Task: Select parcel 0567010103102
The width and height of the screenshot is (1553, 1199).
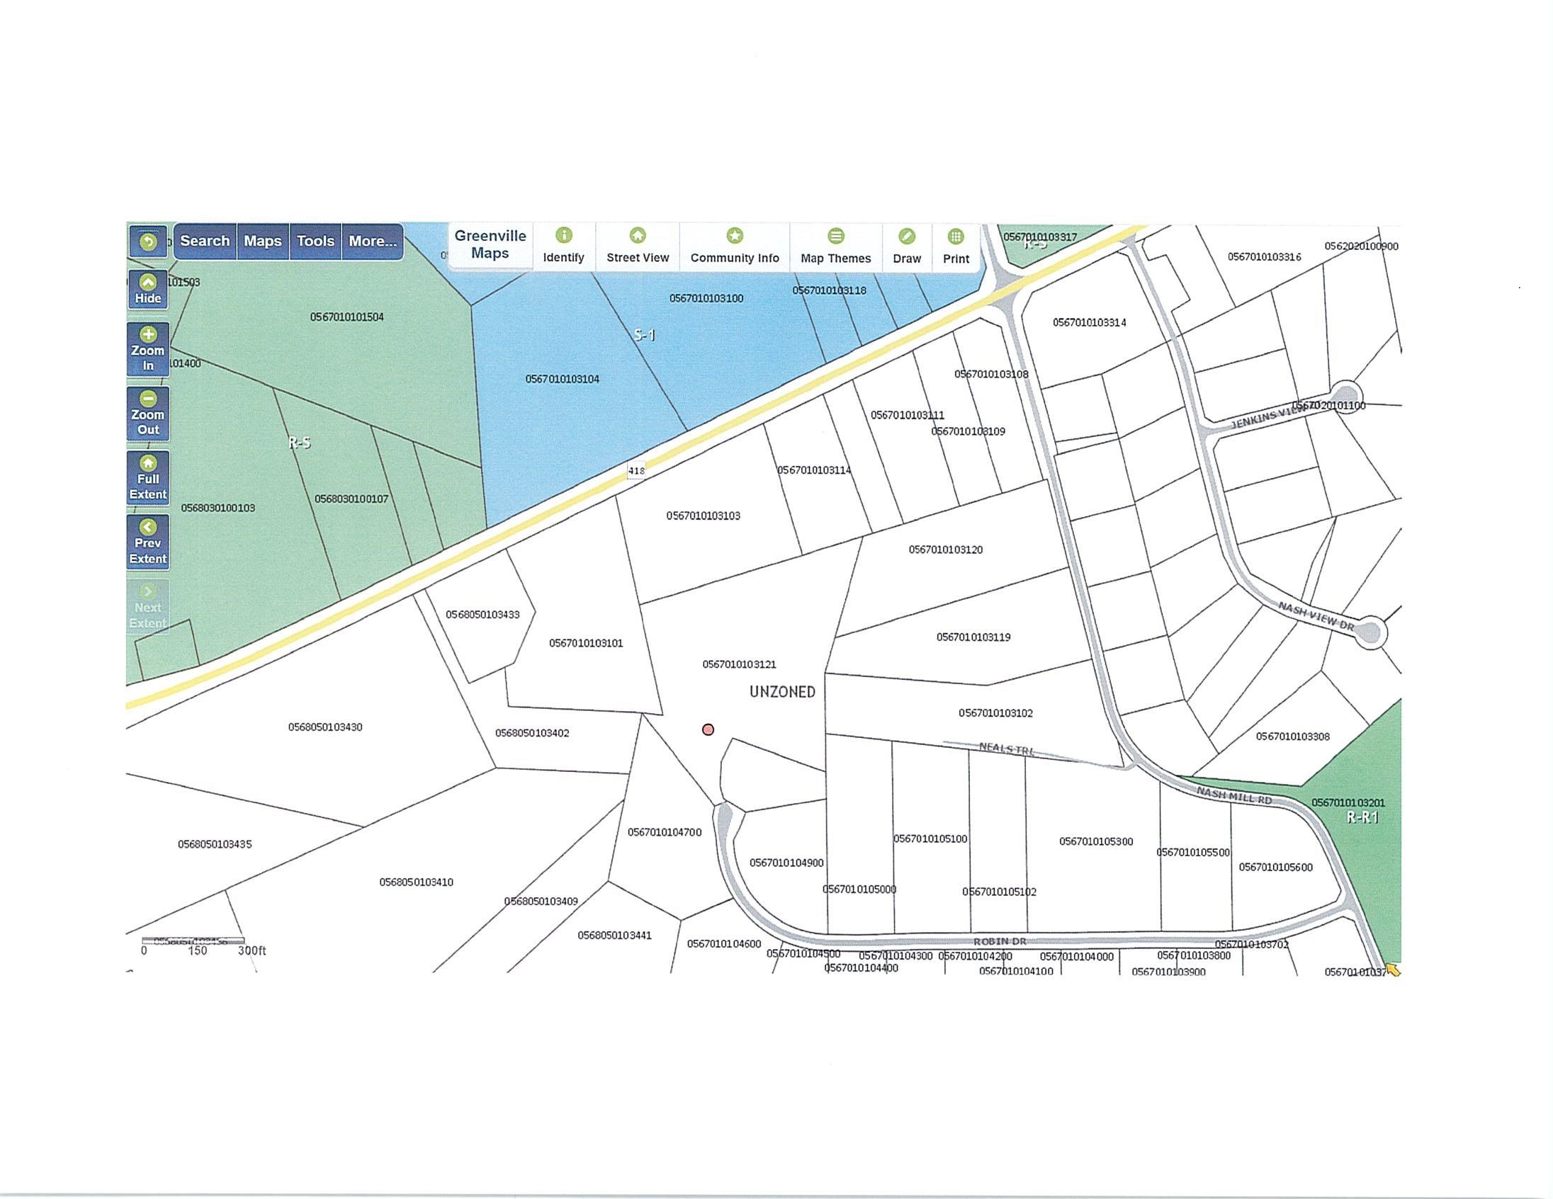Action: click(995, 713)
